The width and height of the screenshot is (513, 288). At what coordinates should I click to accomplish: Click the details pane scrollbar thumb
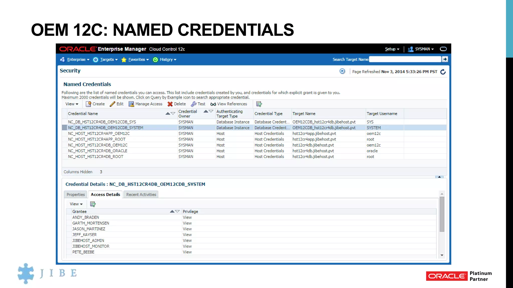(442, 214)
